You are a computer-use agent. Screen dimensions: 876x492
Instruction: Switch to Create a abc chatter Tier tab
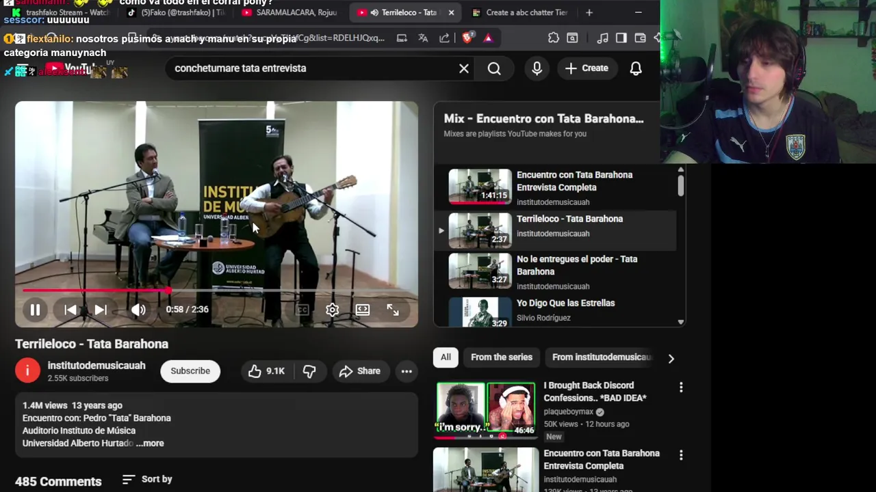pyautogui.click(x=520, y=12)
